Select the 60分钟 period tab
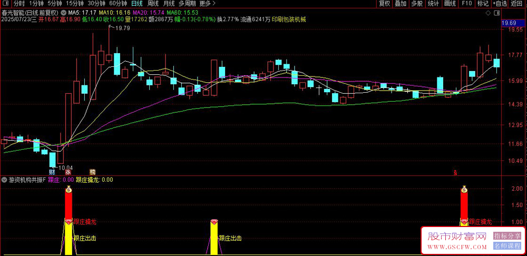The height and width of the screenshot is (256, 527). click(x=118, y=4)
